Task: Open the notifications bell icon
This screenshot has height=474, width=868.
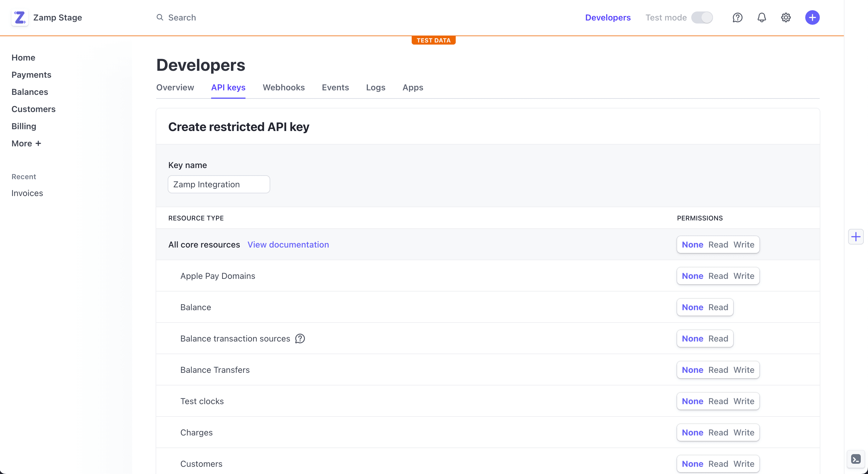Action: [x=762, y=17]
